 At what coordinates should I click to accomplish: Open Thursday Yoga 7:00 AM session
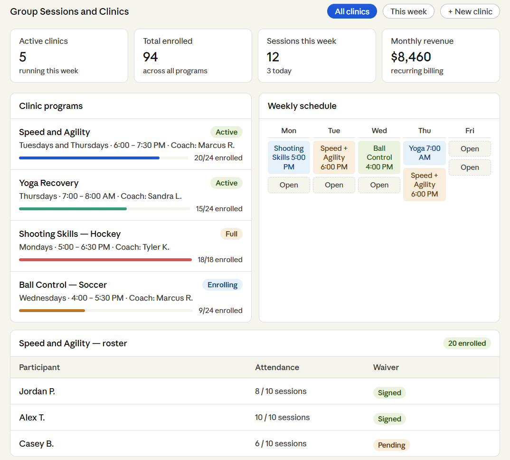425,153
